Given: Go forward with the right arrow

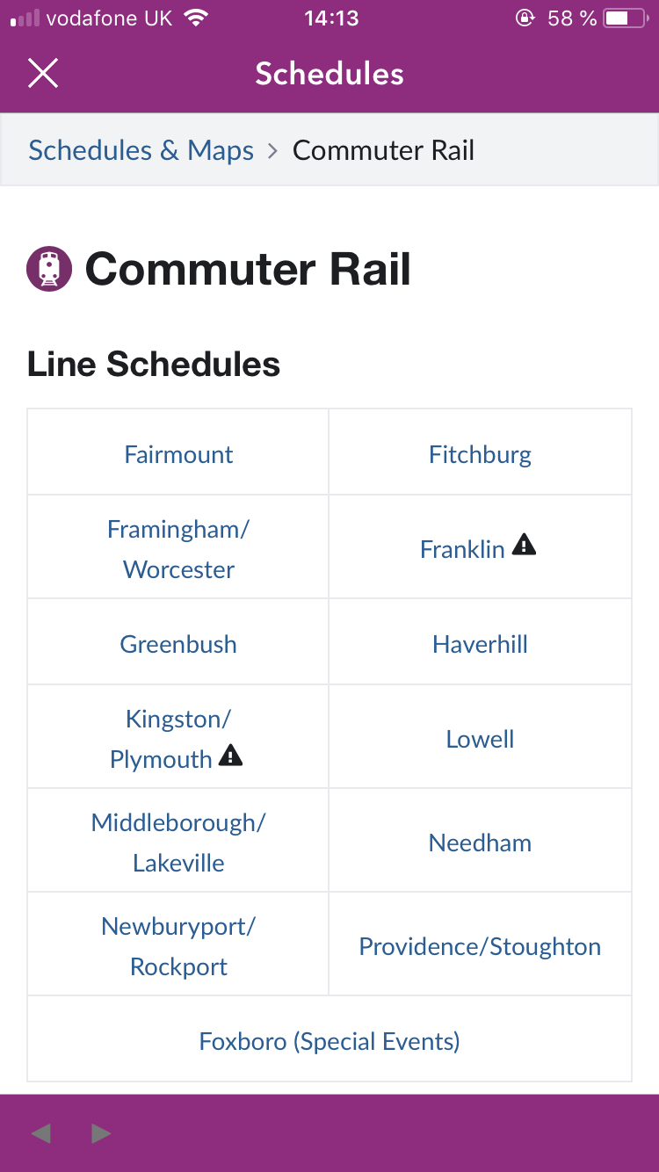Looking at the screenshot, I should point(101,1134).
